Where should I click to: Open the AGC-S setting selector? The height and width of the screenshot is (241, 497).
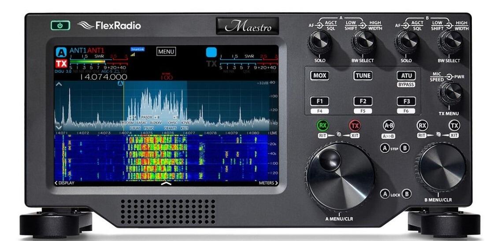[107, 72]
